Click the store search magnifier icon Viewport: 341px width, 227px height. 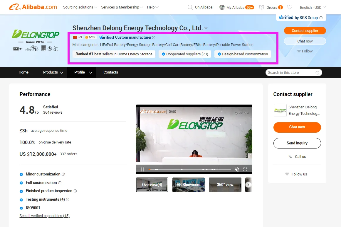click(318, 73)
